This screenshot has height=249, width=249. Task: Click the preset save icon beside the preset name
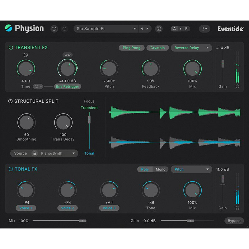pyautogui.click(x=158, y=29)
